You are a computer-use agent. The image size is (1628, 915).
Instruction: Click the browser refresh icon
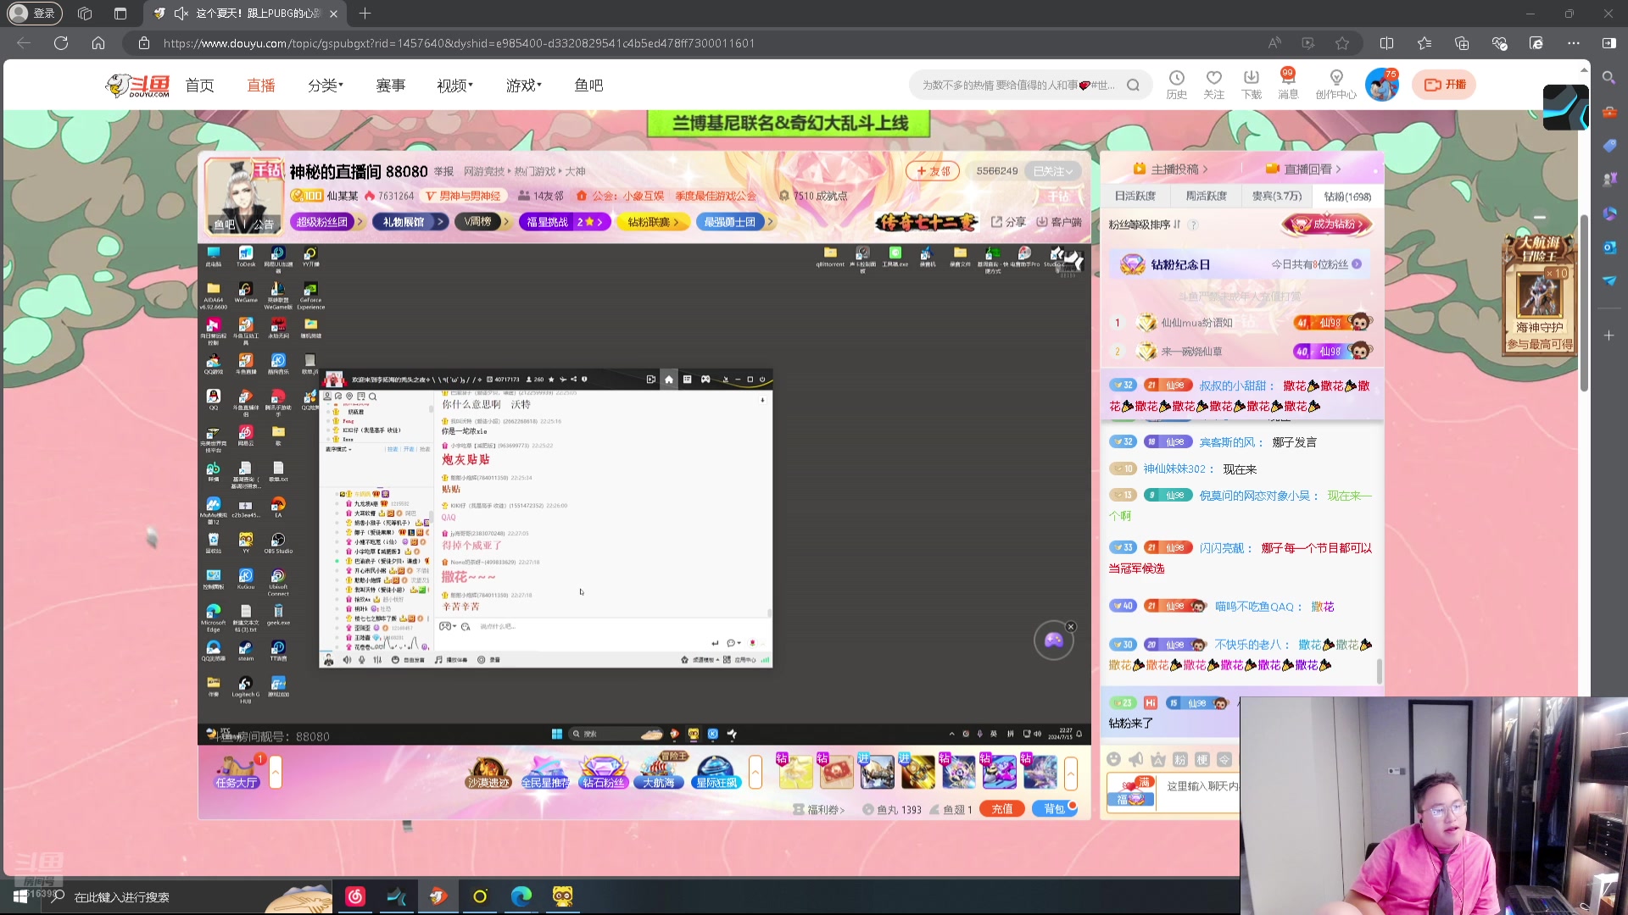click(x=61, y=43)
